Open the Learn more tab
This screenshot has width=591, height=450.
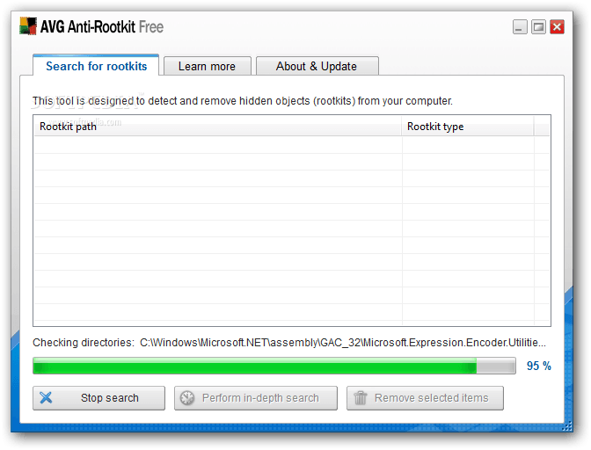pos(207,66)
